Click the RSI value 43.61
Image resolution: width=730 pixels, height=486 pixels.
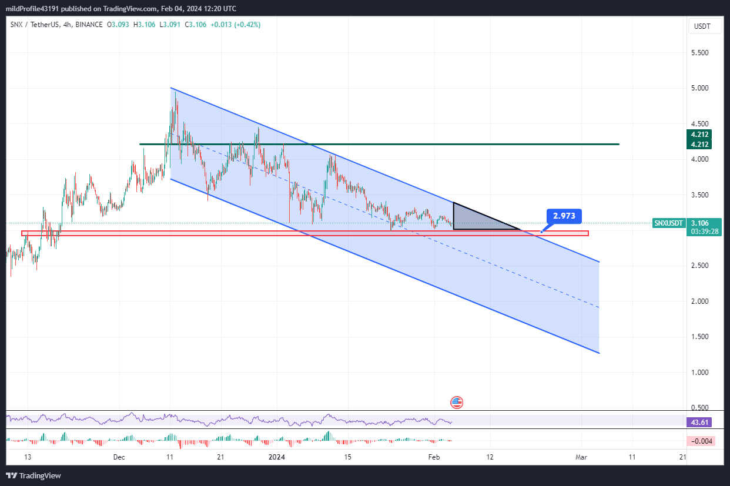698,422
